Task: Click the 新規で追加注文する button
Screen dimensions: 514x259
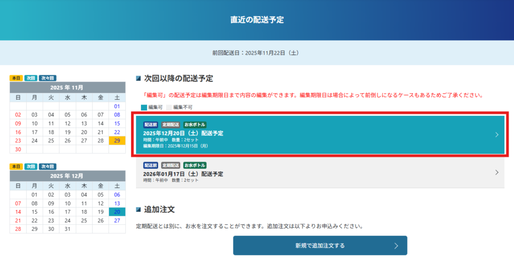Action: (x=320, y=245)
